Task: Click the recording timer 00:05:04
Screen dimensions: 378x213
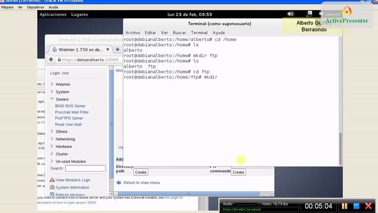Action: pyautogui.click(x=318, y=206)
